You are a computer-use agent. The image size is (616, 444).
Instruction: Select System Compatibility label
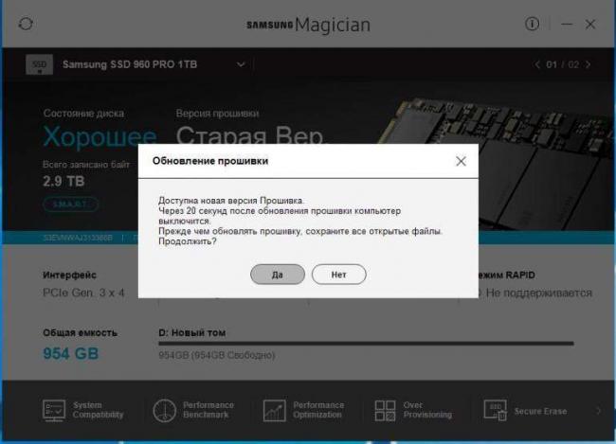pyautogui.click(x=98, y=410)
